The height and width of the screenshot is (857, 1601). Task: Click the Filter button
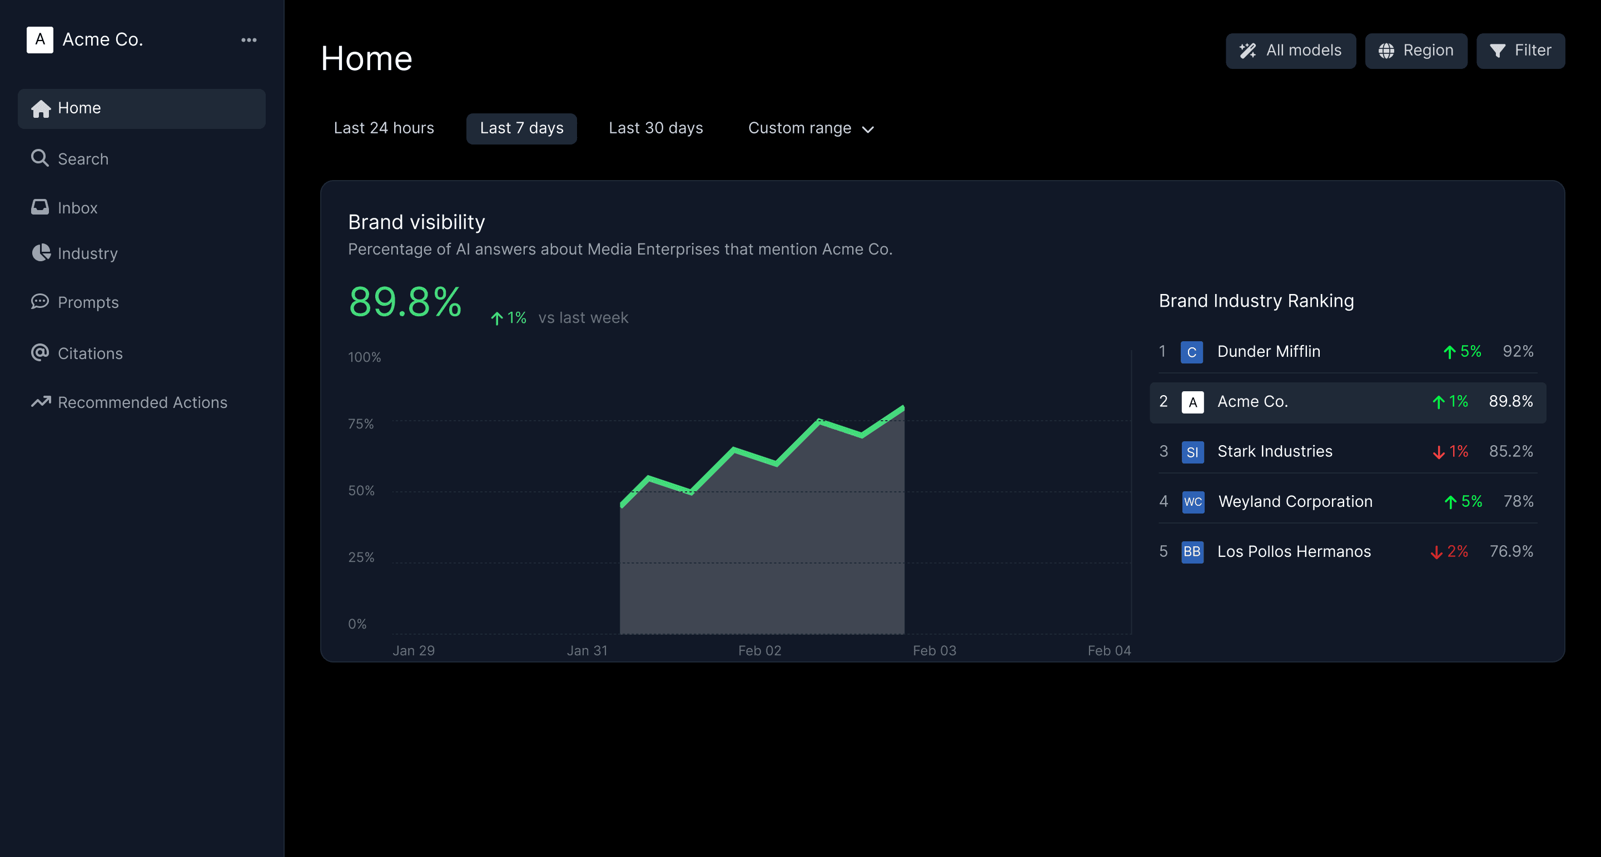click(1520, 51)
